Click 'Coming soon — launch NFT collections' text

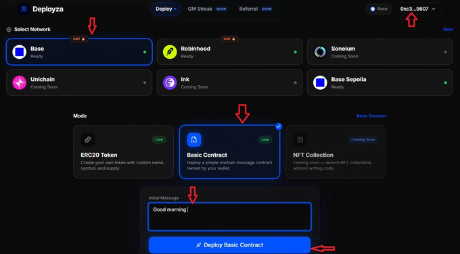coord(332,166)
